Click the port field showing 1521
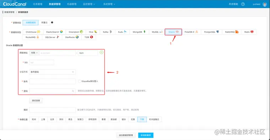The width and height of the screenshot is (270, 140). tap(88, 53)
